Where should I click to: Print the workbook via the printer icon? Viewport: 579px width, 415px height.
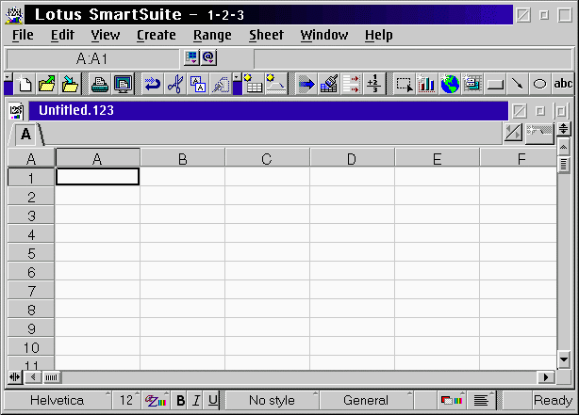100,84
